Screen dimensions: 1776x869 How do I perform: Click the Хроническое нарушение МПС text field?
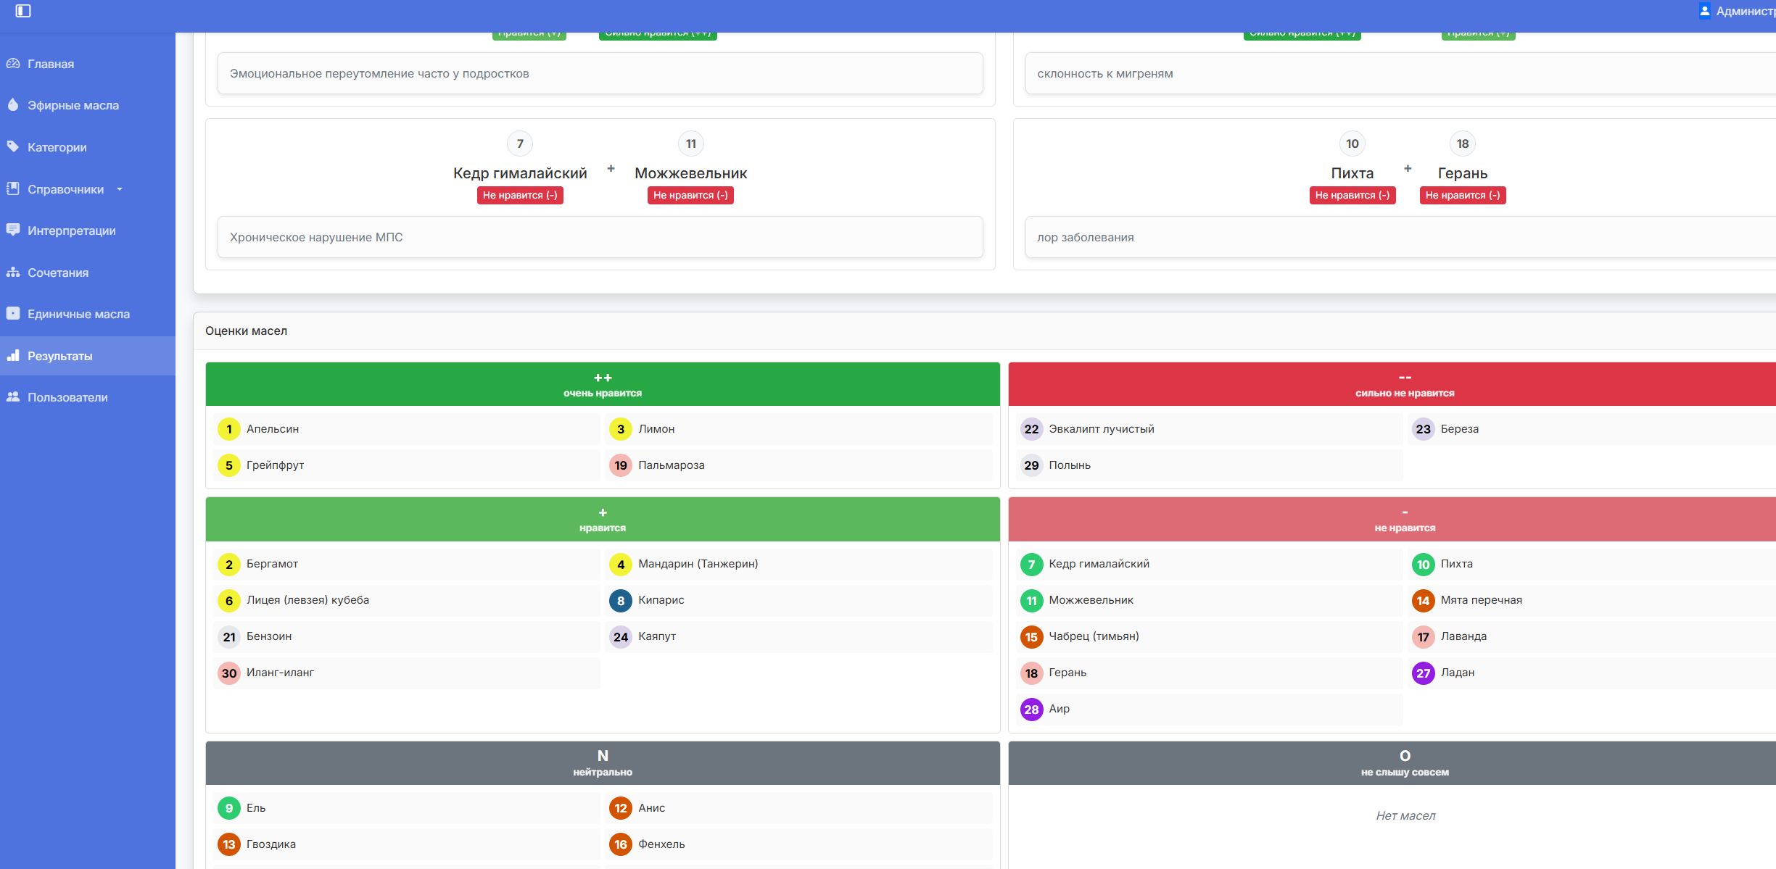pos(600,237)
